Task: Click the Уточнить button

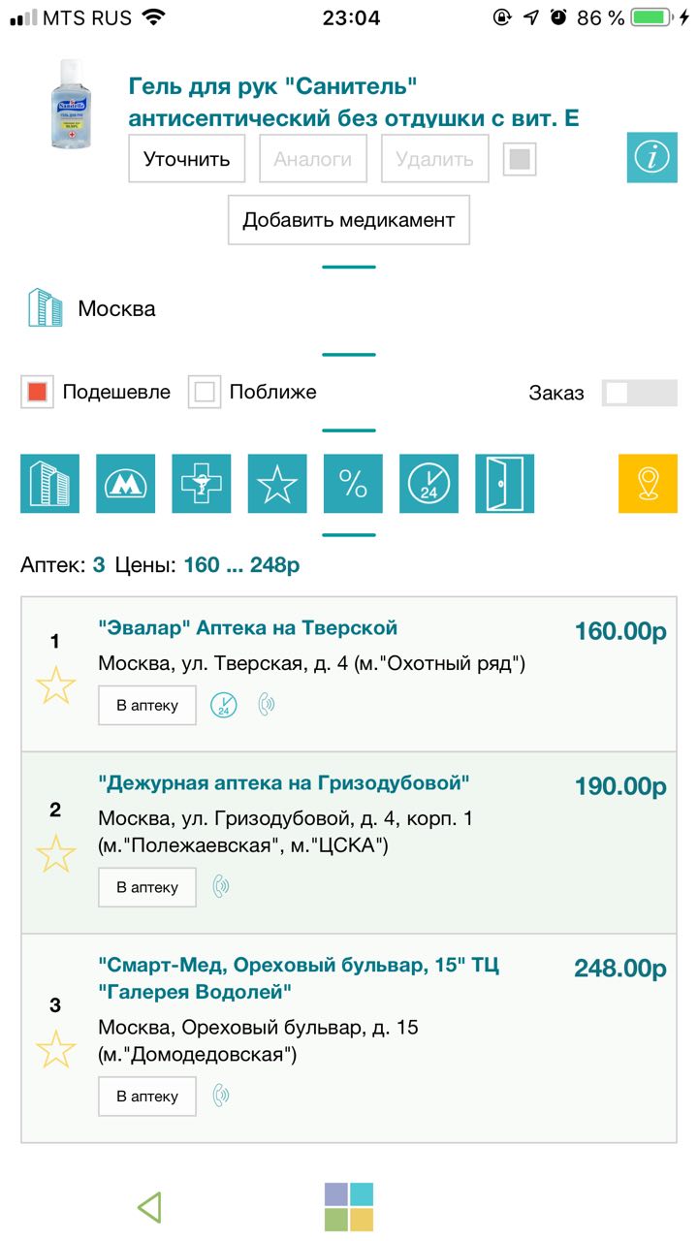Action: 187,159
